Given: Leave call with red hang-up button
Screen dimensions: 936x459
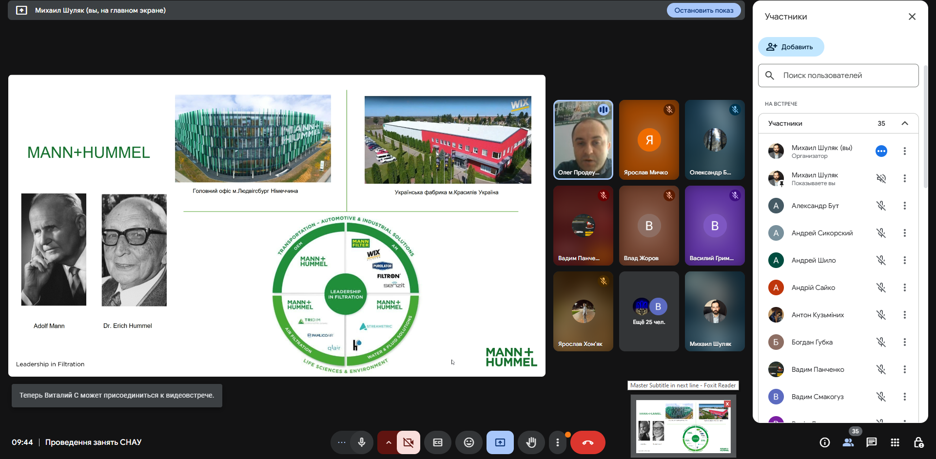Looking at the screenshot, I should coord(588,442).
